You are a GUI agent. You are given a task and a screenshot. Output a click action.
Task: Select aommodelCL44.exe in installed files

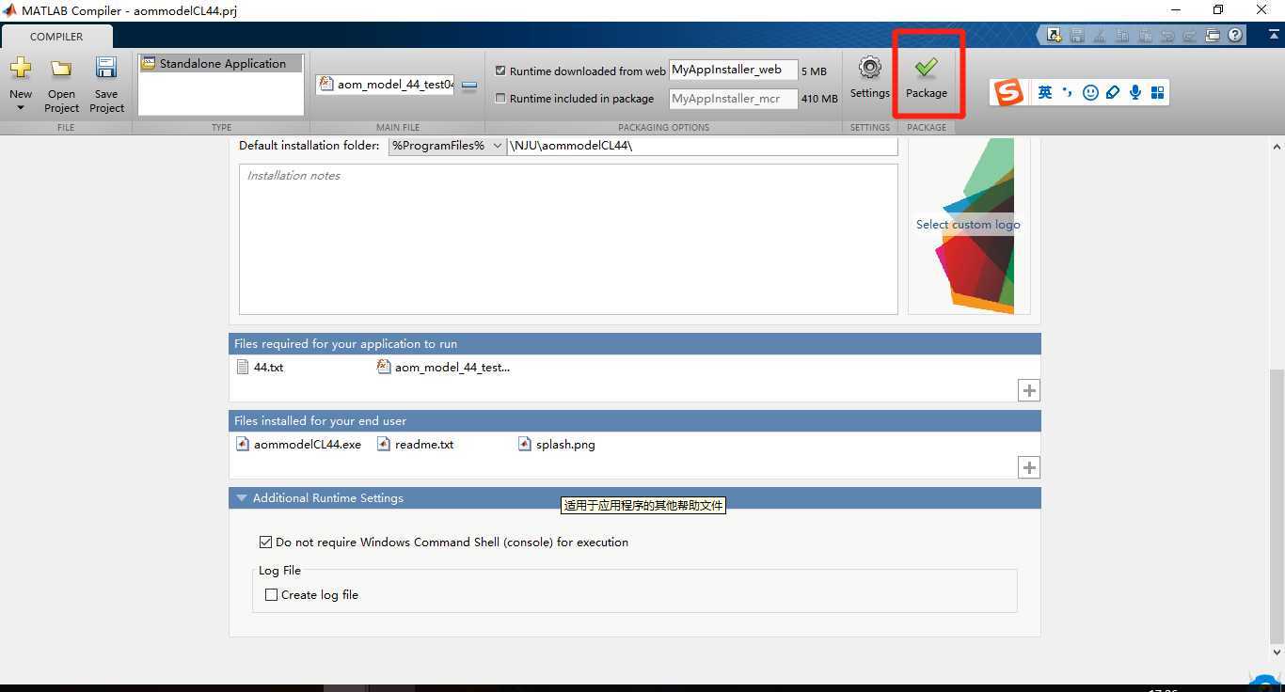tap(299, 444)
